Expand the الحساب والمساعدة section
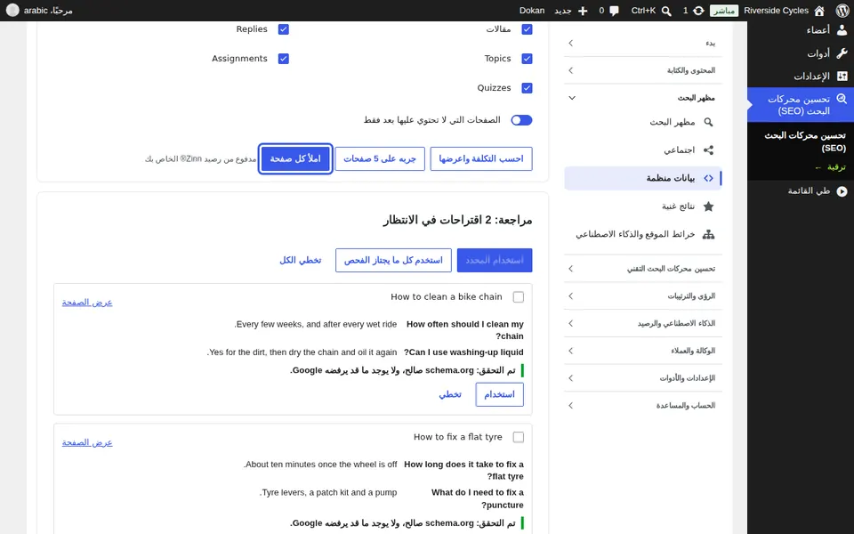The width and height of the screenshot is (854, 534). (x=642, y=405)
